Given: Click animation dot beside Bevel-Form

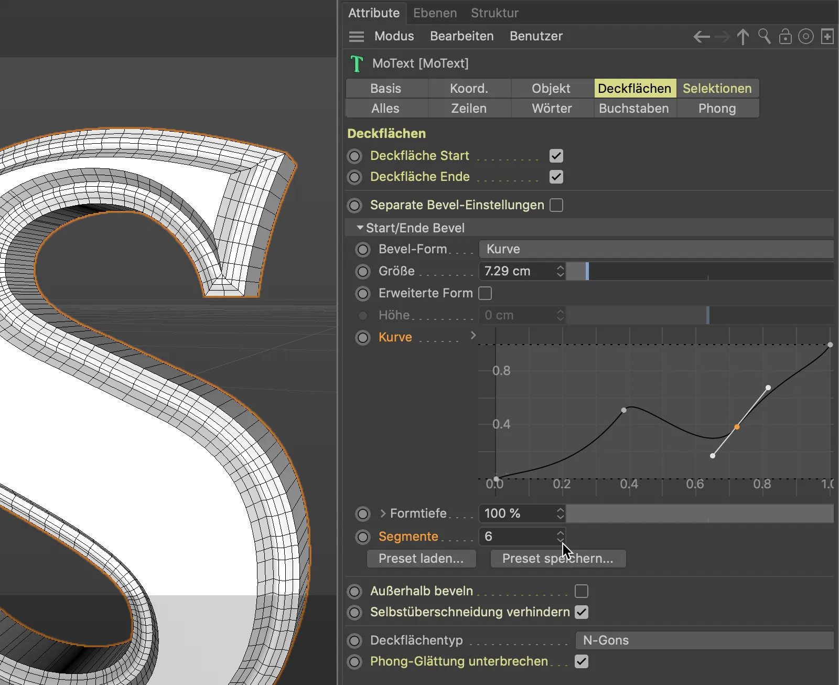Looking at the screenshot, I should point(363,250).
